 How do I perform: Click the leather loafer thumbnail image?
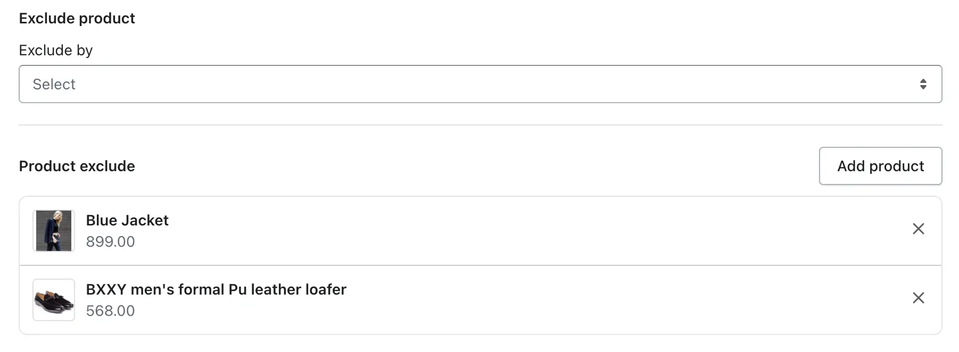pos(54,300)
